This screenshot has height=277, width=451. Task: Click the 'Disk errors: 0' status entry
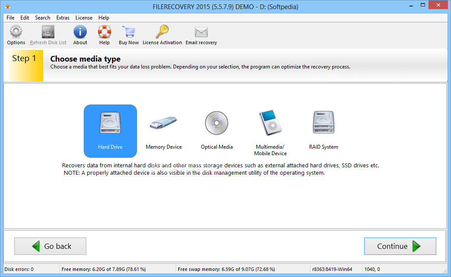pos(19,269)
